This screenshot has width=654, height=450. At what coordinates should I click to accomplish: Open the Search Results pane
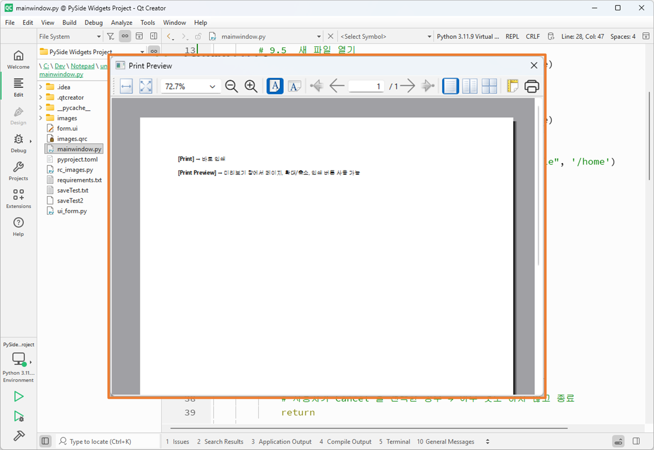click(220, 442)
